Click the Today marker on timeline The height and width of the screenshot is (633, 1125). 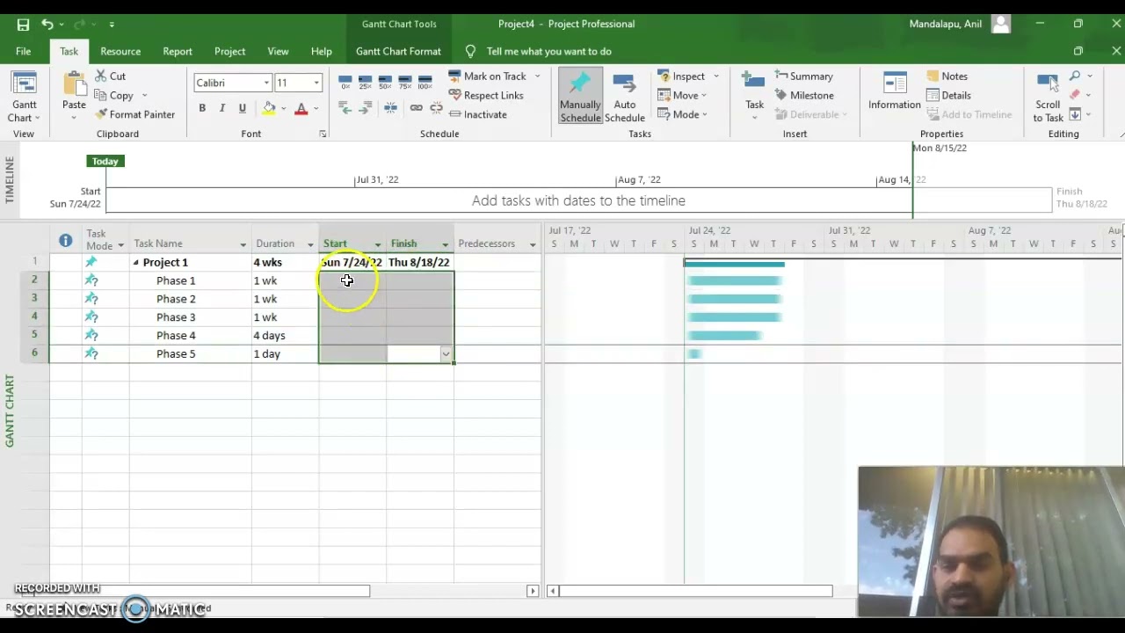(105, 161)
